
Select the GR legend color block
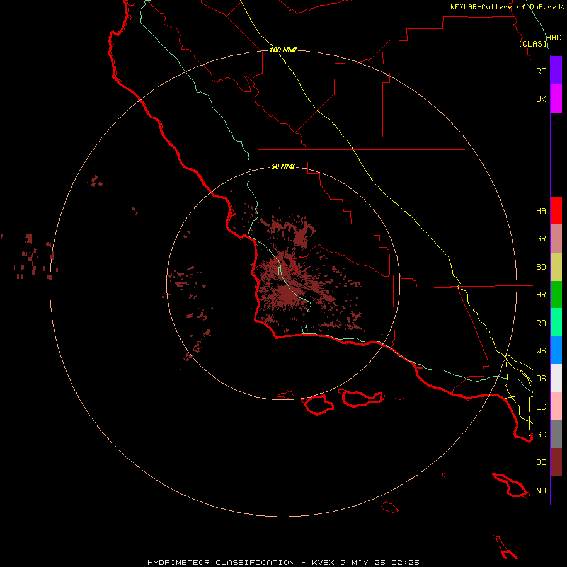pyautogui.click(x=556, y=239)
